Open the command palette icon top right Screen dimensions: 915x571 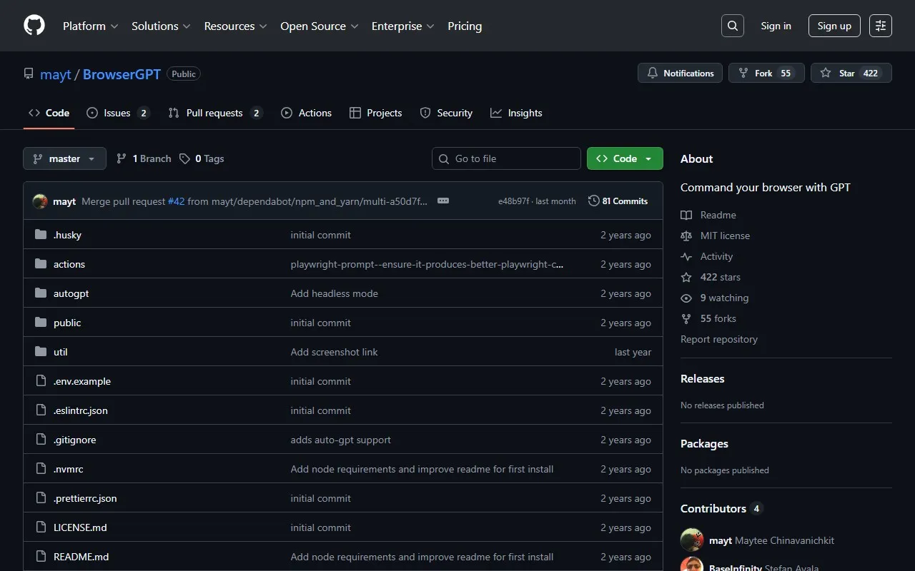880,25
